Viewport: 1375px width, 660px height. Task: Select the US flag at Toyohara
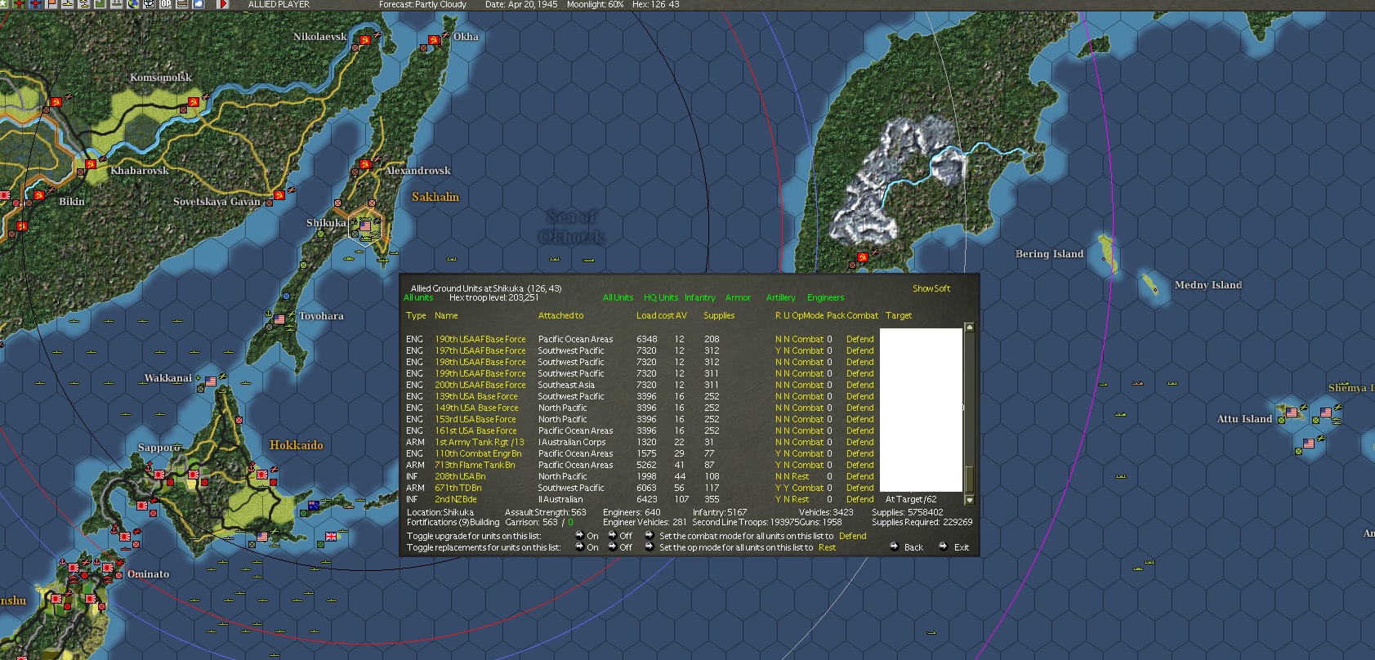[279, 319]
